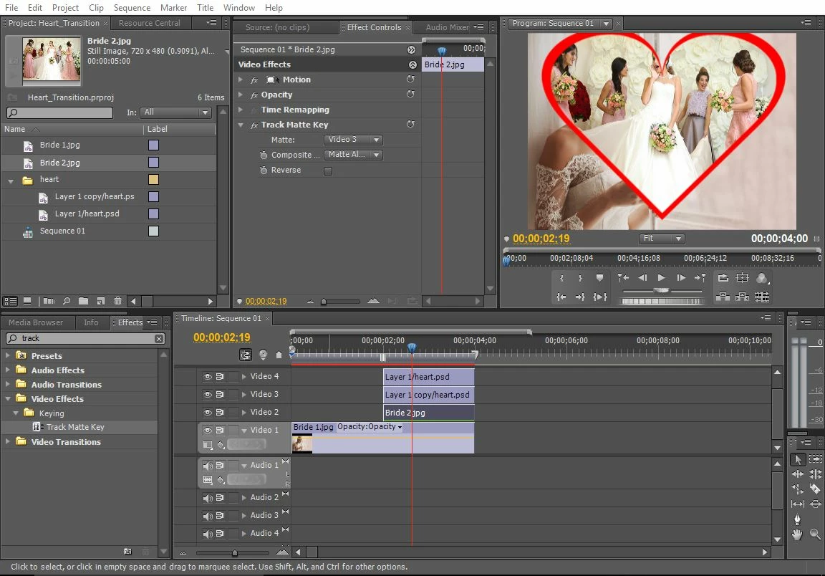This screenshot has height=576, width=825.
Task: Select the Razor tool
Action: pyautogui.click(x=815, y=489)
